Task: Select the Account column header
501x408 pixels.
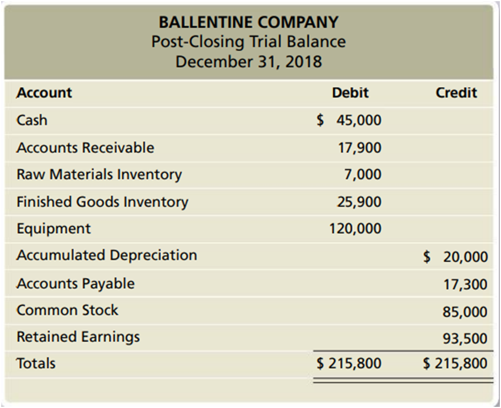Action: [x=44, y=93]
